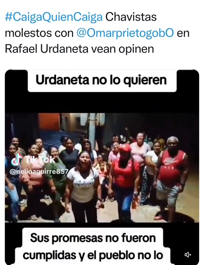
Task: Select the "Urdaneta no lo quieren" caption
Action: pyautogui.click(x=101, y=80)
